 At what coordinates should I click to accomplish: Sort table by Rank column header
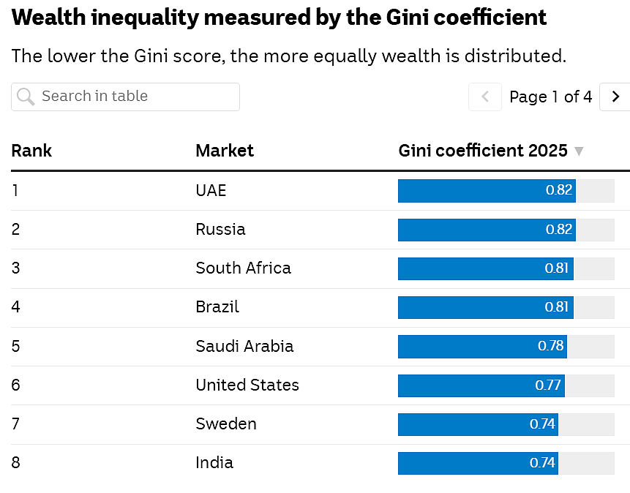[x=31, y=151]
